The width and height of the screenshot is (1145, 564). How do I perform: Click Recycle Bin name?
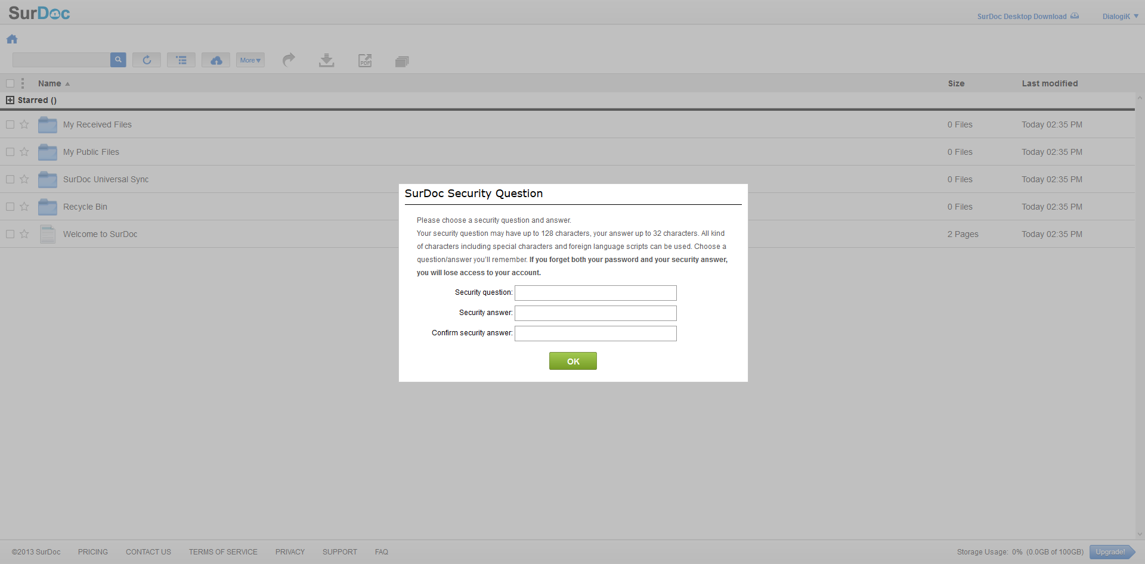pyautogui.click(x=85, y=207)
